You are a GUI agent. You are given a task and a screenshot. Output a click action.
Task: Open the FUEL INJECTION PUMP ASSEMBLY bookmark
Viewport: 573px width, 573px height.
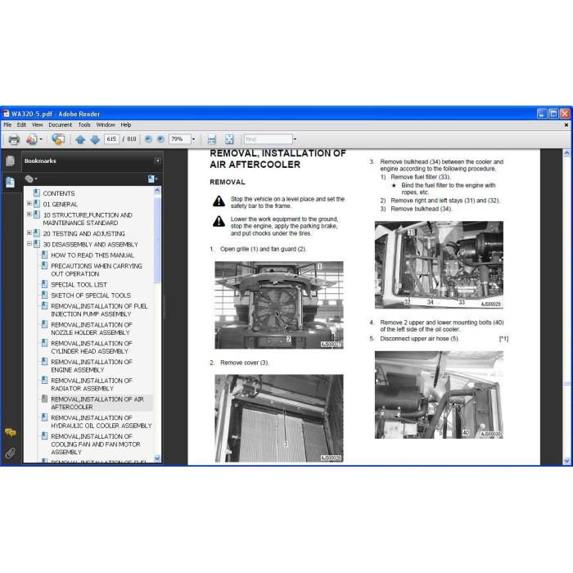tap(99, 310)
